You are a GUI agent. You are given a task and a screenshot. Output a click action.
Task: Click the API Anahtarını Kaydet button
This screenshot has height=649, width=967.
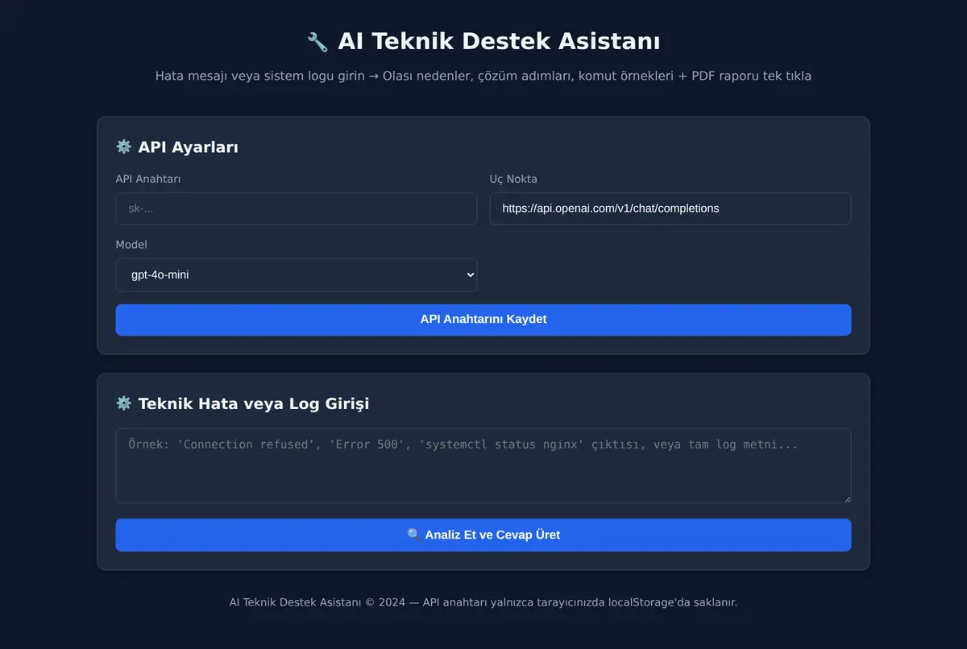483,320
